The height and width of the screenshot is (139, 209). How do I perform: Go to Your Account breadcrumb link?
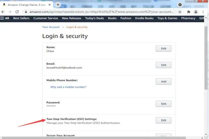(x=51, y=27)
